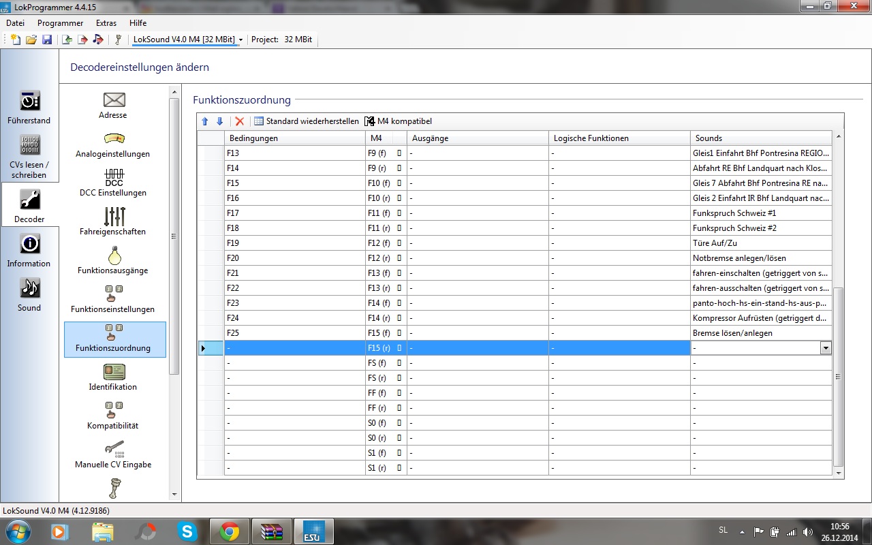The image size is (872, 545).
Task: Open decoder type dropdown LokSound V4.0 M4
Action: point(188,40)
